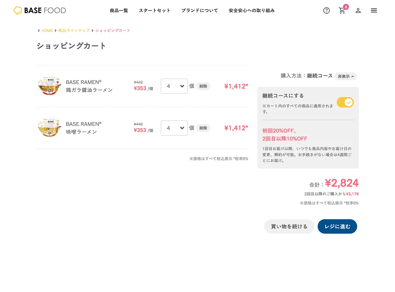Click the BASE FOOD logo
This screenshot has width=395, height=292.
pos(39,11)
